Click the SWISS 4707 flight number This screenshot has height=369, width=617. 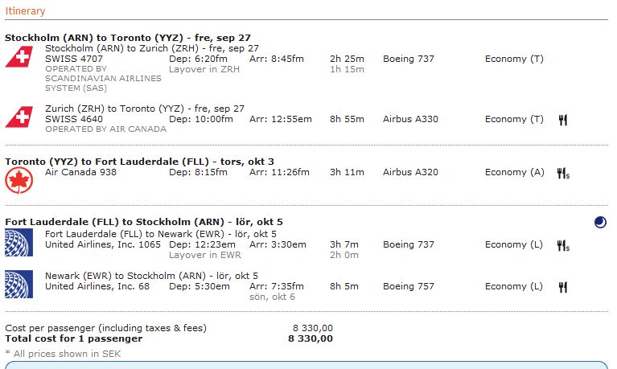coord(75,59)
